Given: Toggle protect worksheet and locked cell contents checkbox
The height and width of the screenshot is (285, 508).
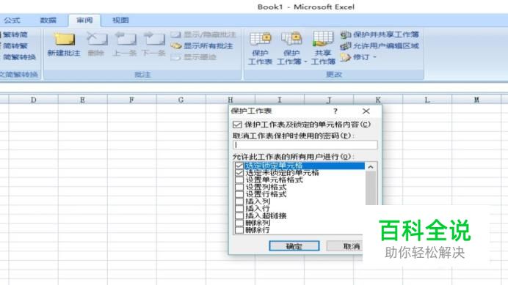Looking at the screenshot, I should 237,125.
